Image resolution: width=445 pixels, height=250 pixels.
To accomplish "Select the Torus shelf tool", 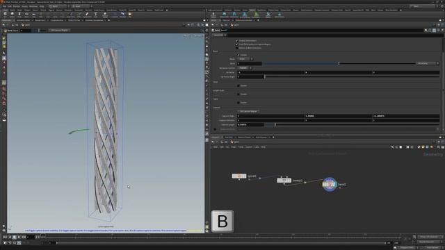I will coord(26,15).
